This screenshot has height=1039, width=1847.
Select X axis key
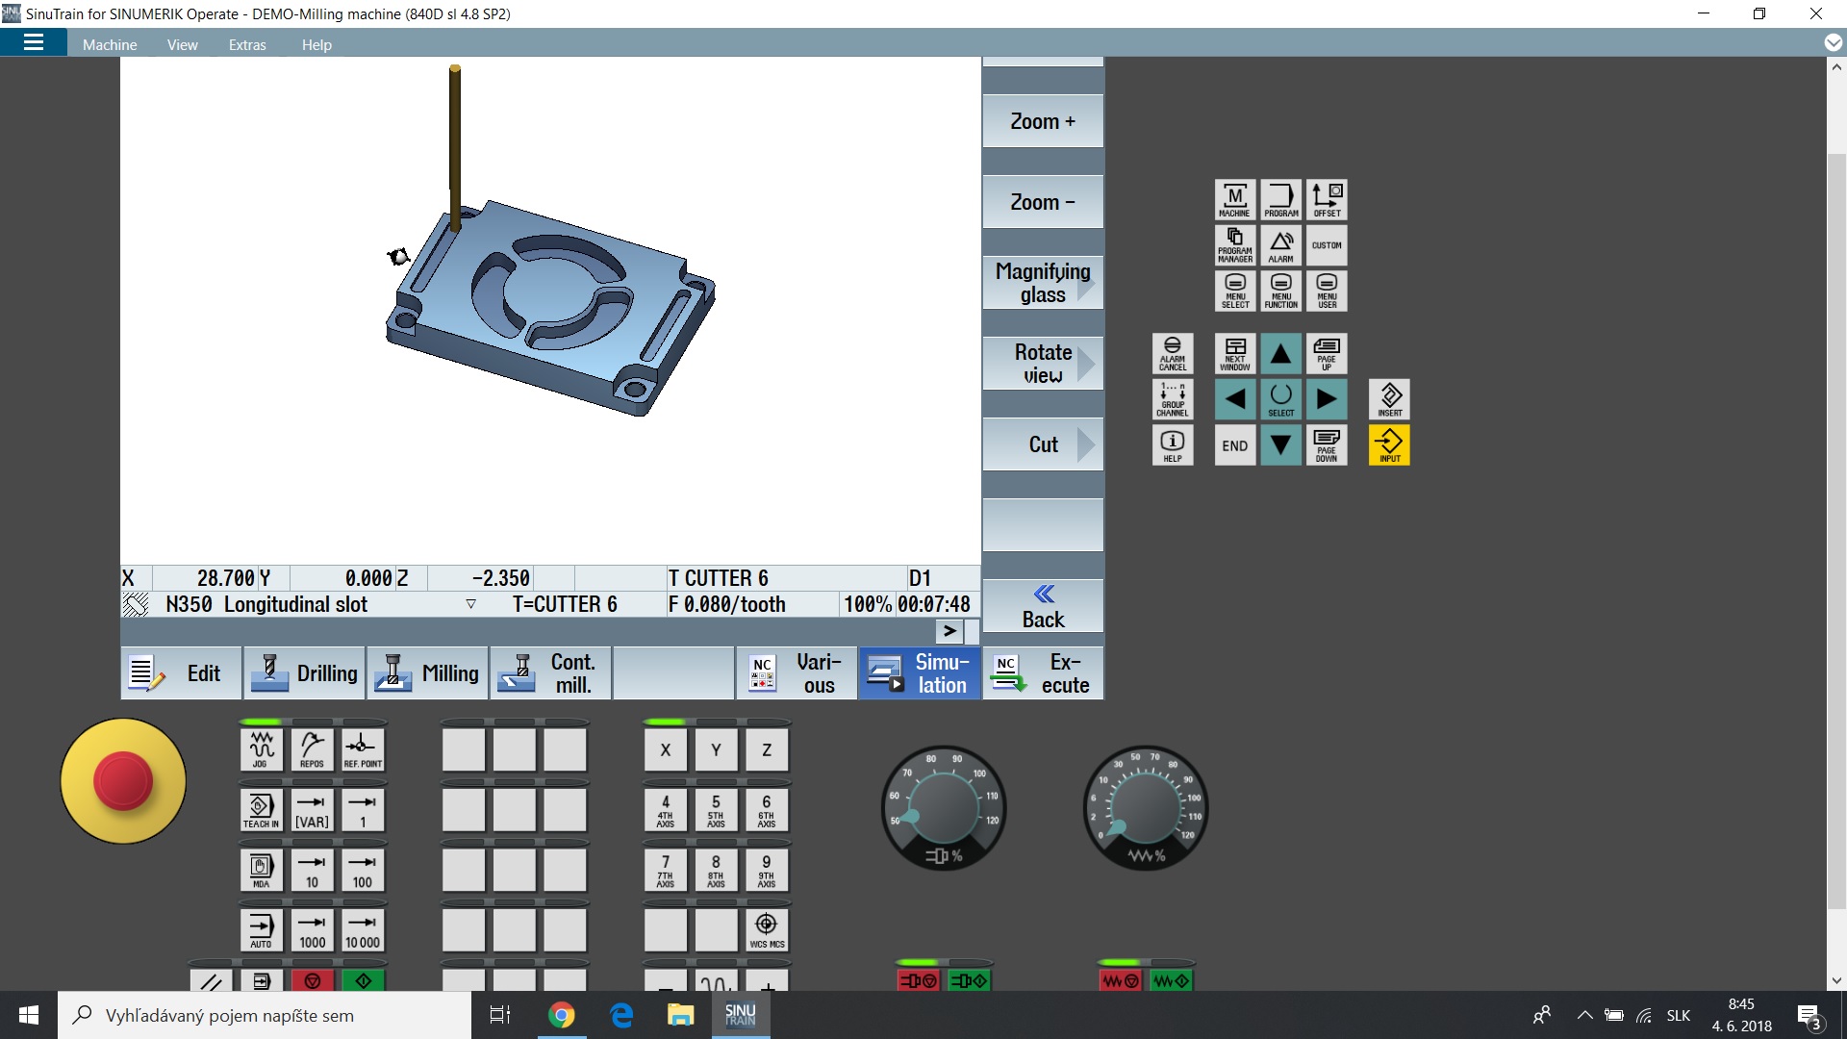[x=666, y=749]
